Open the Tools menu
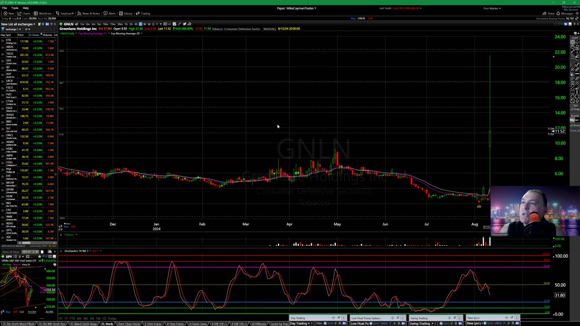 coord(15,8)
